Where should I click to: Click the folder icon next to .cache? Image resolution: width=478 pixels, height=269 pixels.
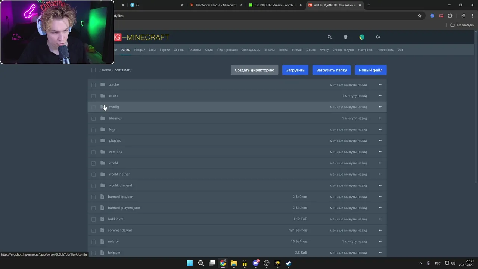coord(103,84)
